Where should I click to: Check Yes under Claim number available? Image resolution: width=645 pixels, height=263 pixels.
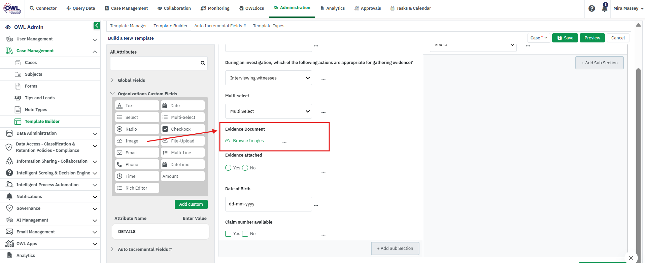[228, 233]
